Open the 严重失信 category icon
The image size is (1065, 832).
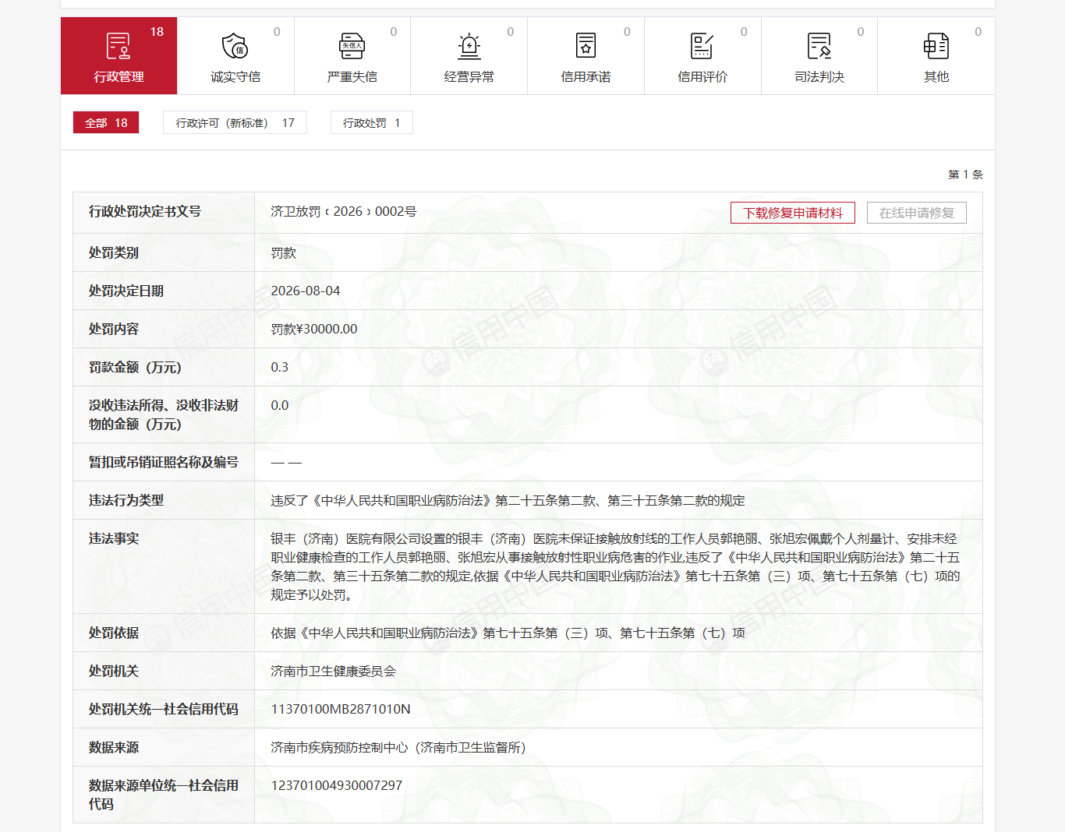pyautogui.click(x=352, y=46)
